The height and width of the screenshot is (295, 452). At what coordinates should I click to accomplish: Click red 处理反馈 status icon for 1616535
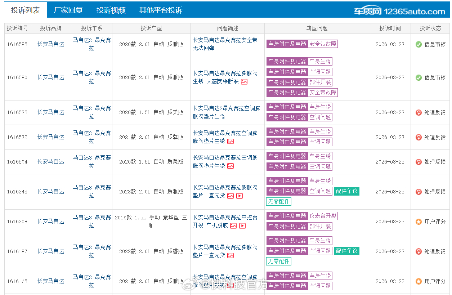coord(419,112)
